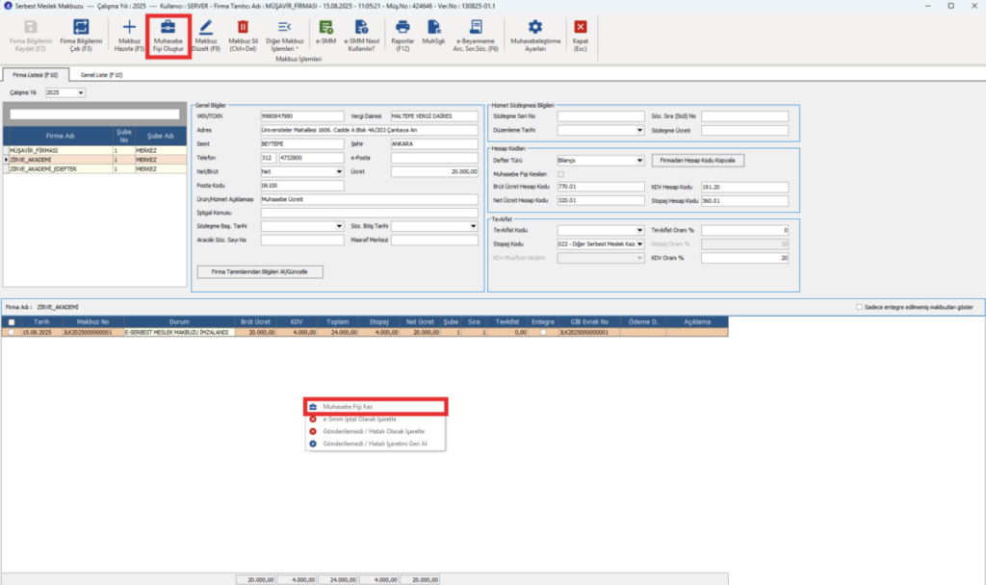Screen dimensions: 986x585
Task: Click the Ücret 20.000,00 field
Action: pyautogui.click(x=434, y=171)
